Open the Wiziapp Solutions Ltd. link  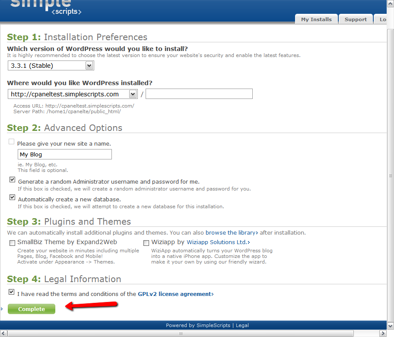point(218,242)
